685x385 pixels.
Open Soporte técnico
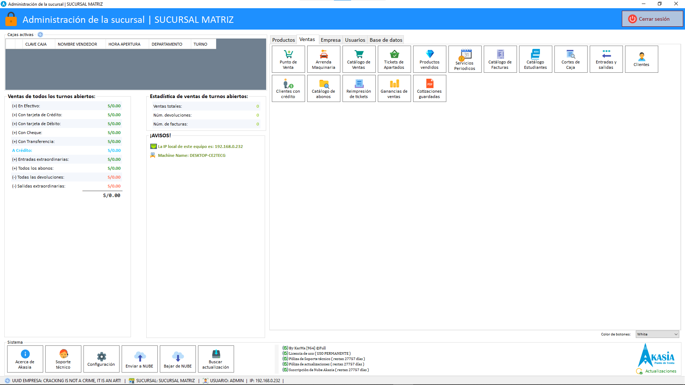(63, 359)
